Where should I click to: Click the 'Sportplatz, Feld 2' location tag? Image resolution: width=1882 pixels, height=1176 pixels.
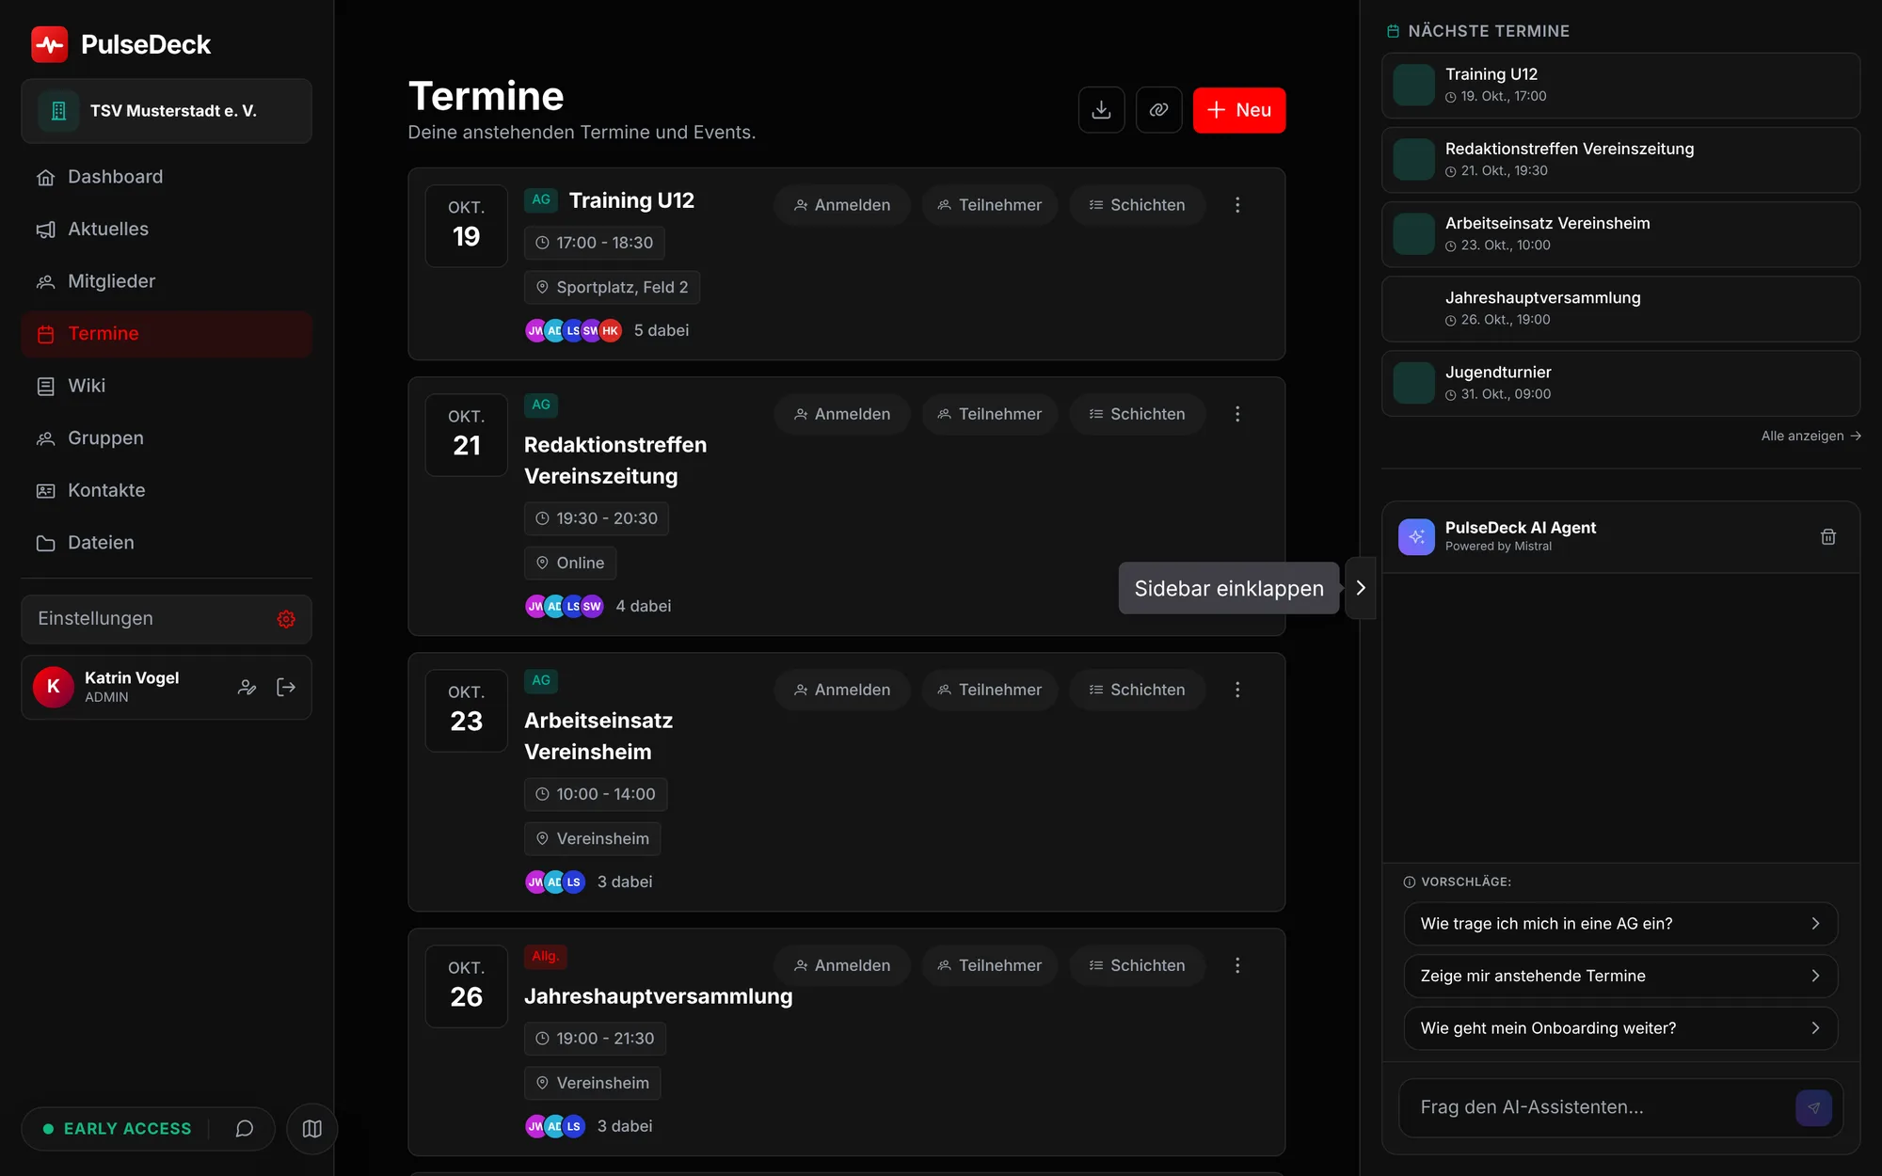click(612, 288)
